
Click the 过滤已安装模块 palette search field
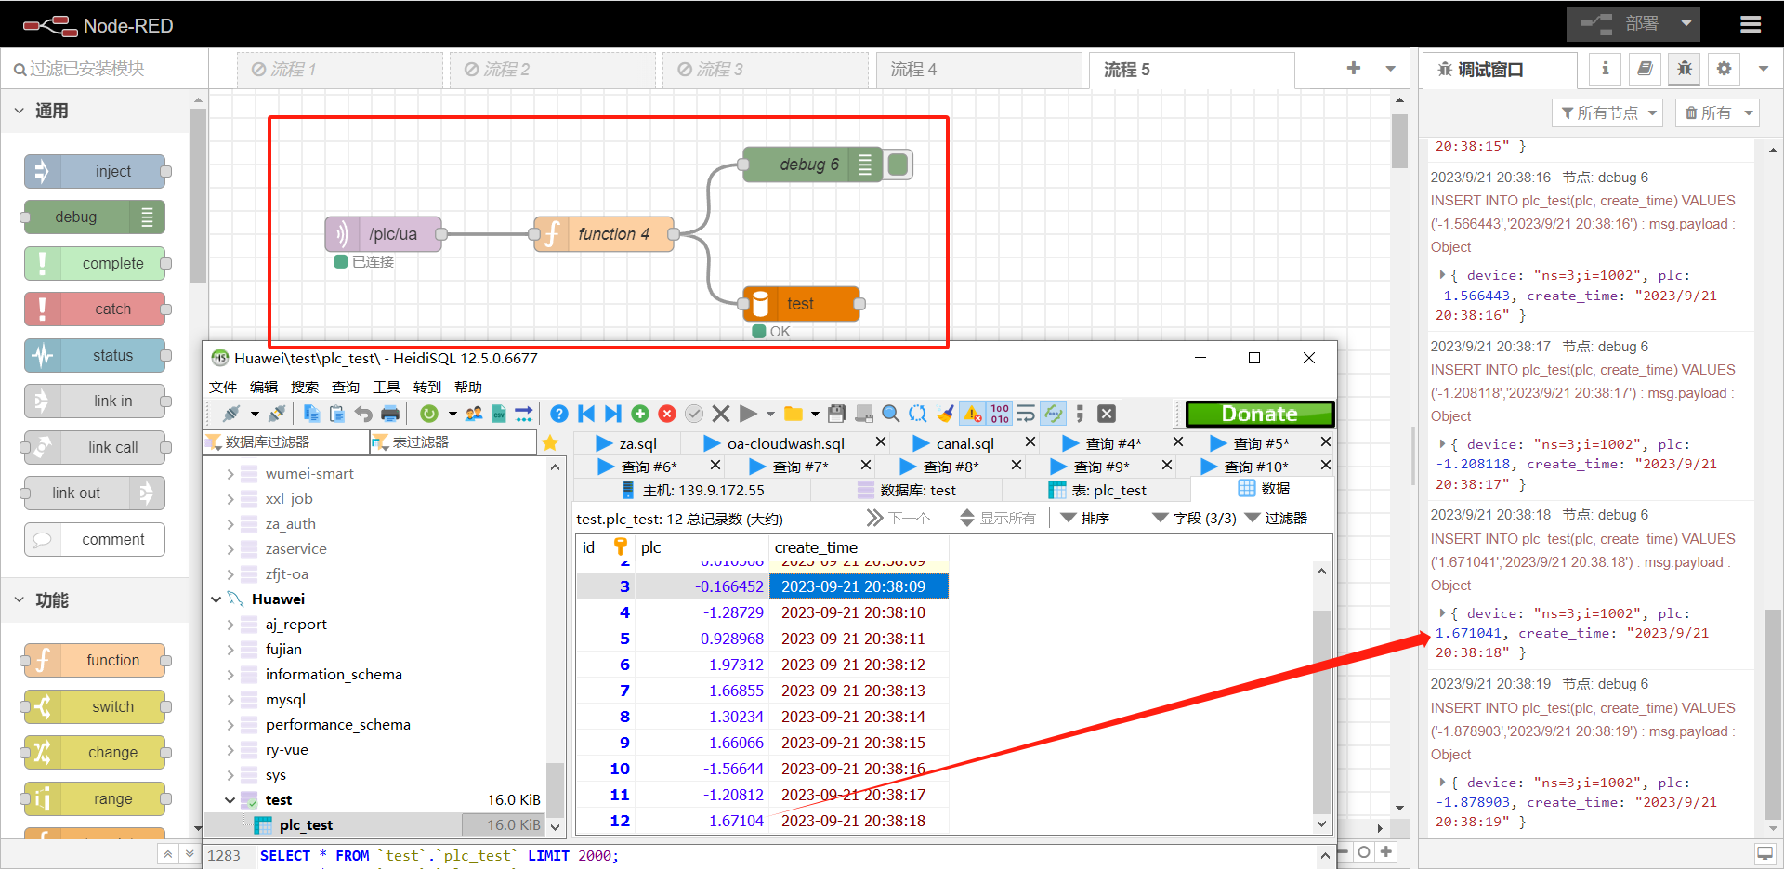pos(104,69)
